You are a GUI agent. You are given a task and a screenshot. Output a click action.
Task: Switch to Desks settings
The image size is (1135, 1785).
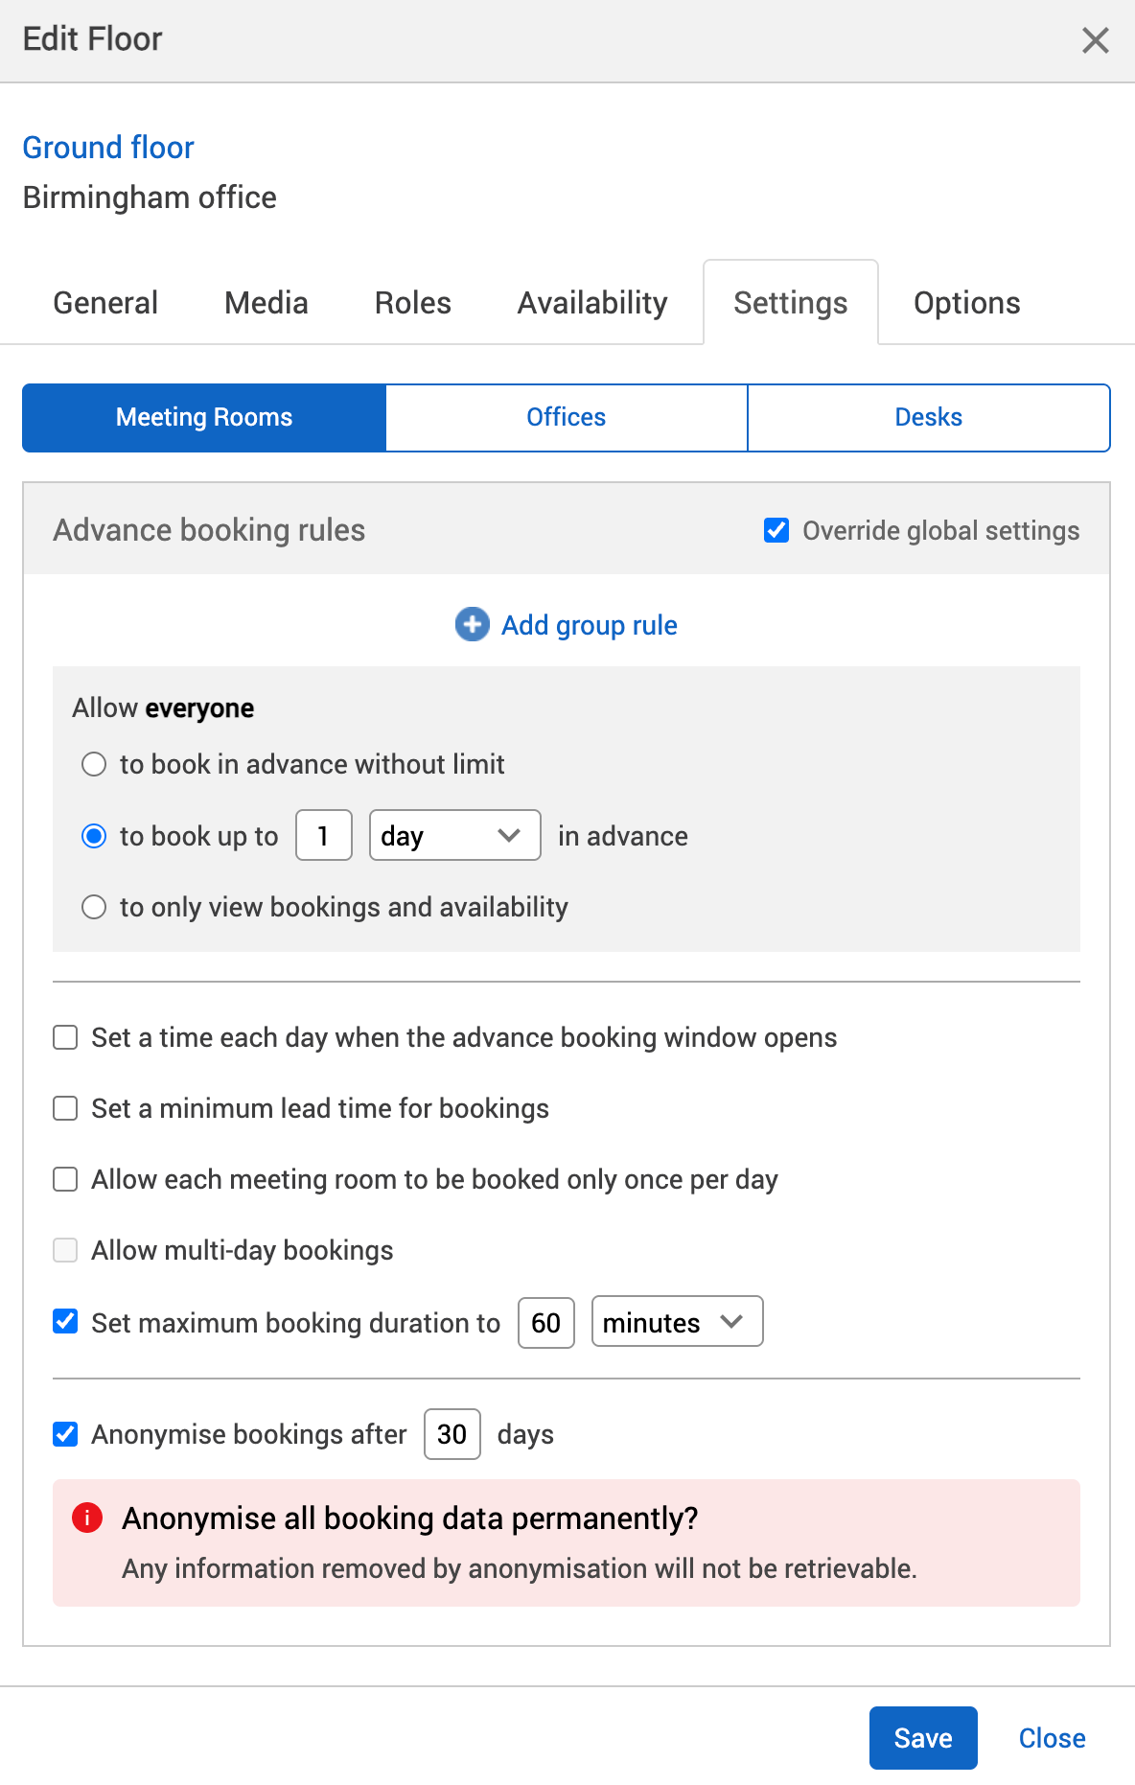(929, 417)
